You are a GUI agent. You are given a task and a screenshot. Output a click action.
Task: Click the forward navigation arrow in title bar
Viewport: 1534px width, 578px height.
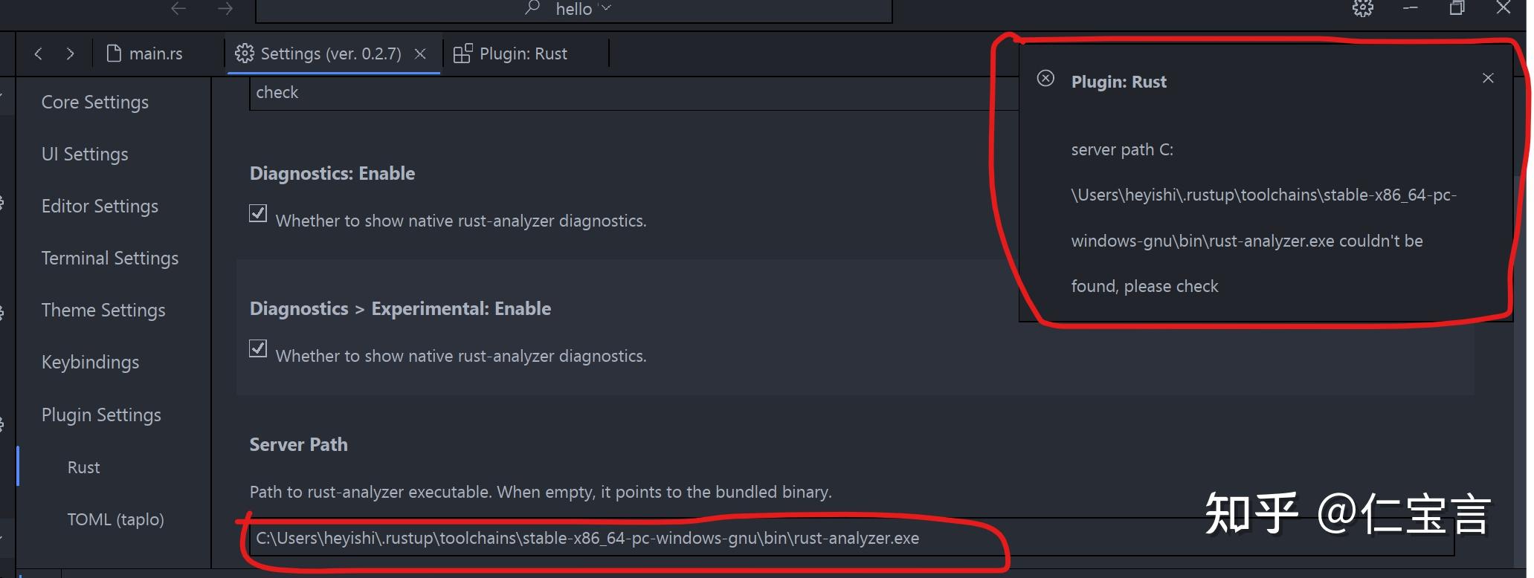[225, 9]
